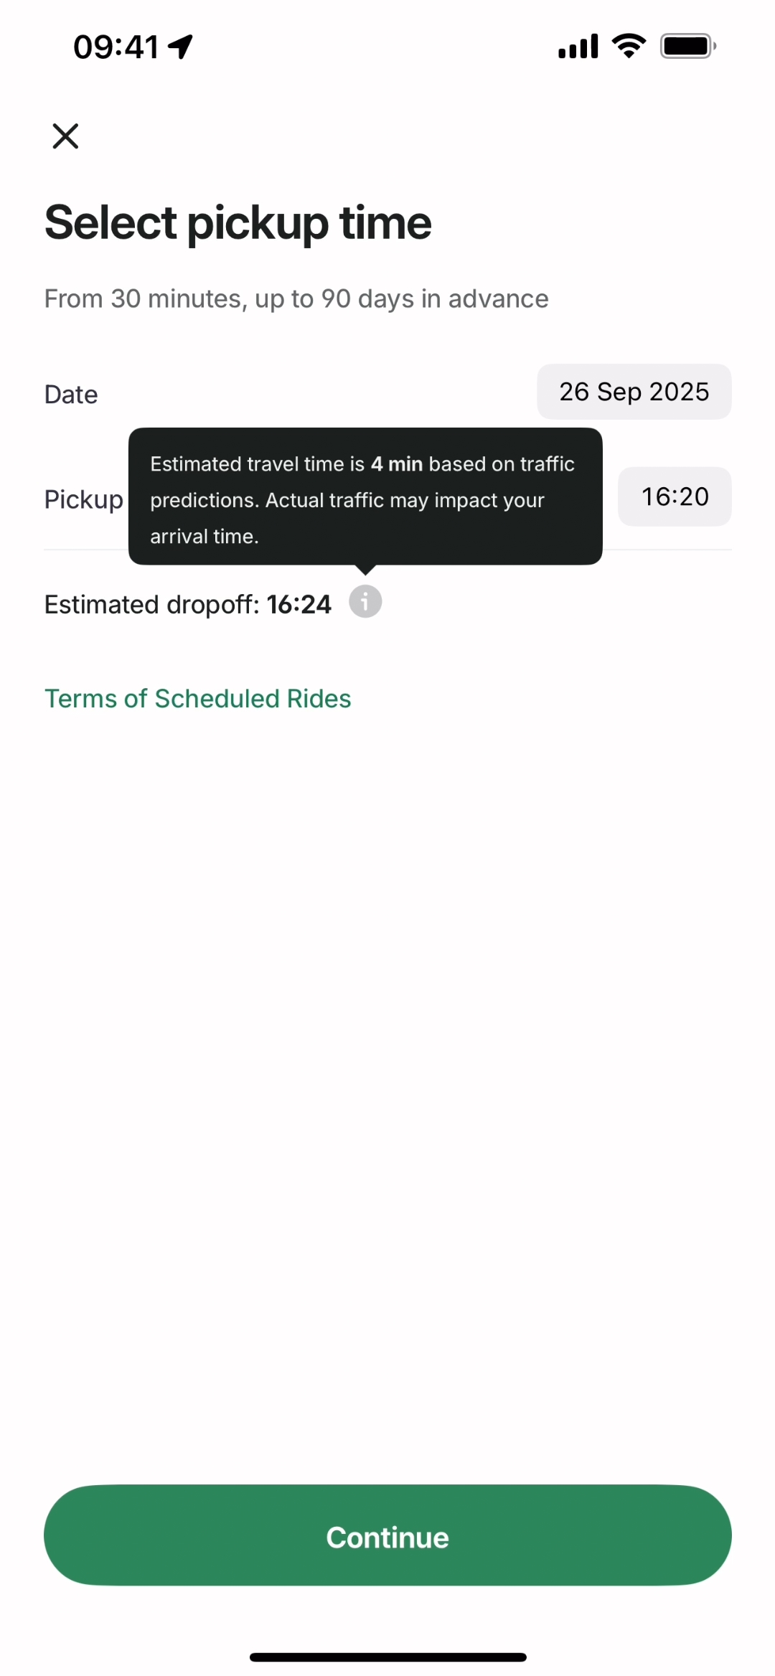The image size is (775, 1676).
Task: Tap the 16:24 estimated dropoff time
Action: click(299, 605)
